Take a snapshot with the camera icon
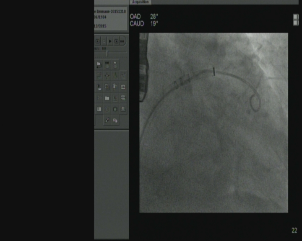The width and height of the screenshot is (302, 241). (x=115, y=109)
